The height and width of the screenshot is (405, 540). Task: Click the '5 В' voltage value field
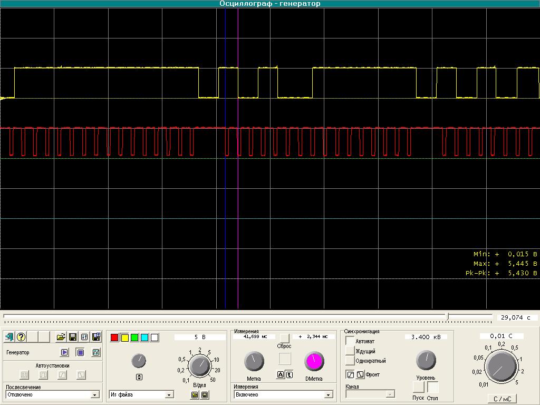(x=200, y=337)
